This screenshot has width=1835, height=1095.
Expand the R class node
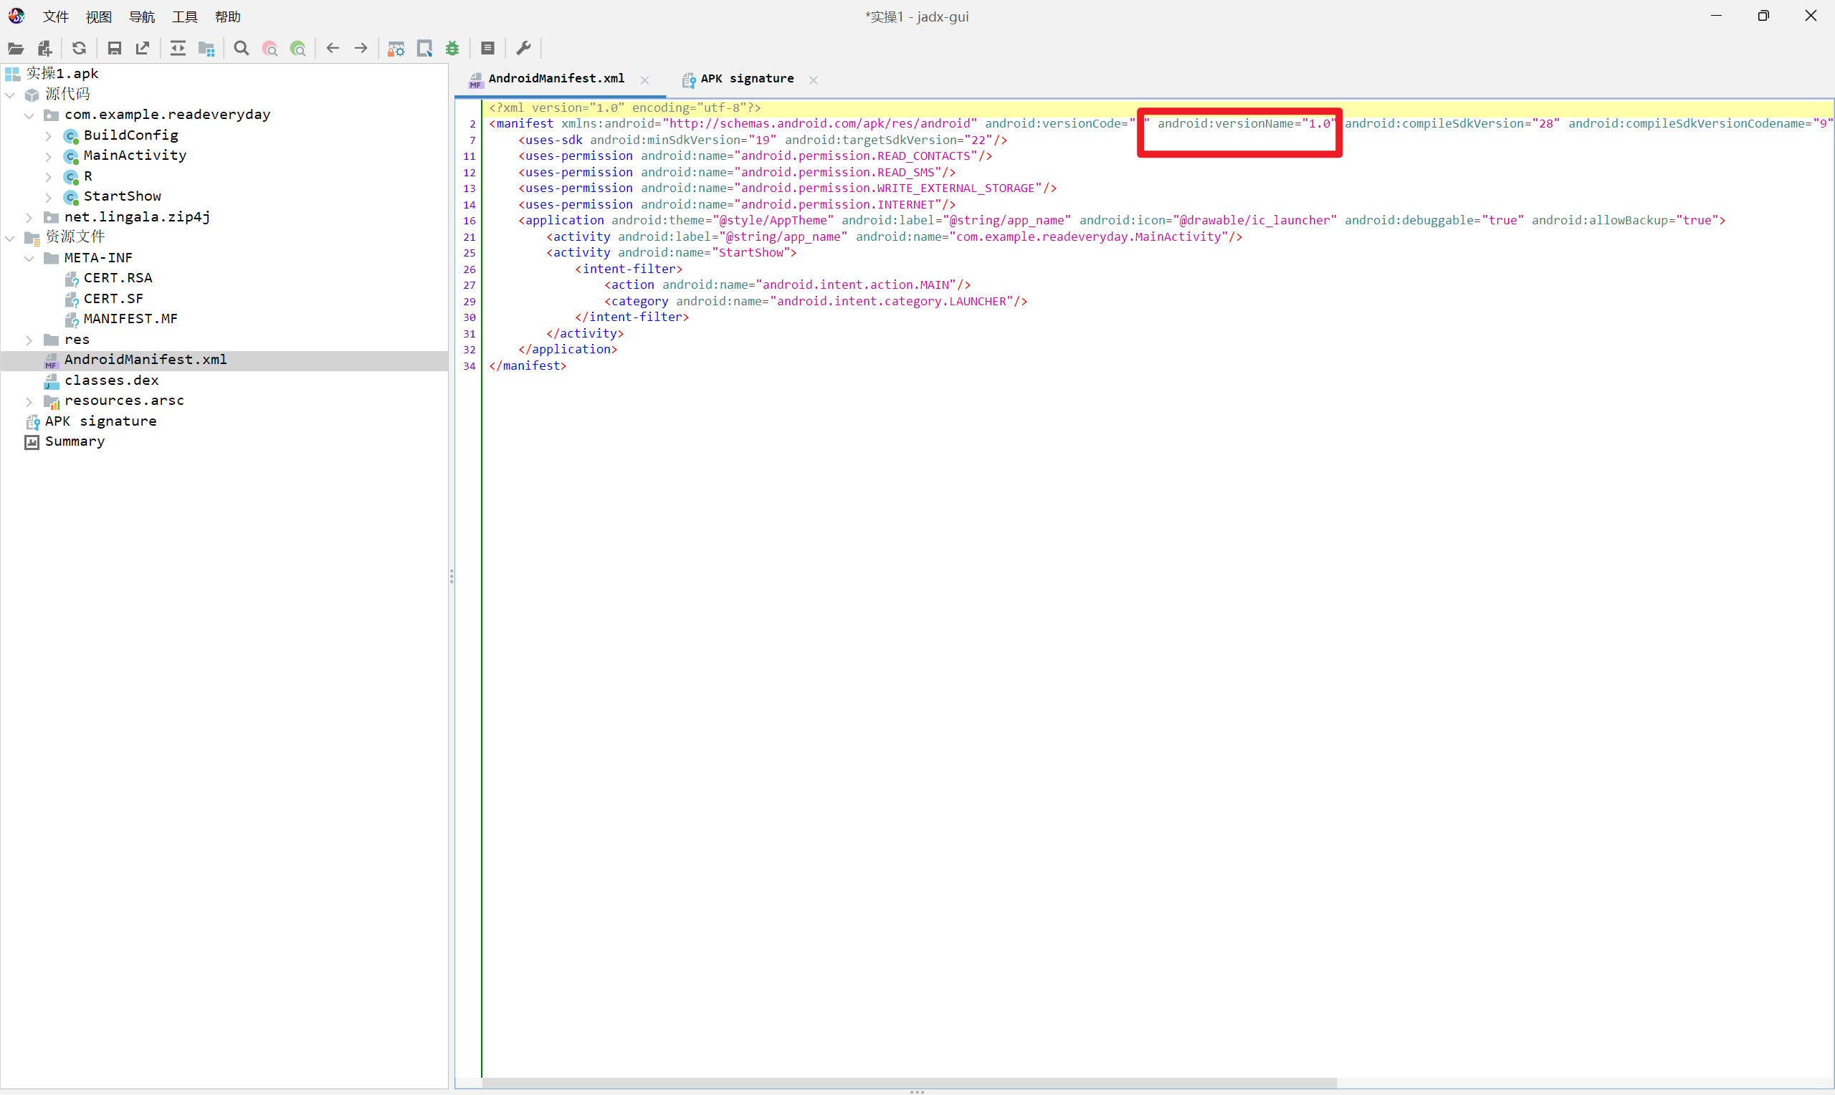49,176
